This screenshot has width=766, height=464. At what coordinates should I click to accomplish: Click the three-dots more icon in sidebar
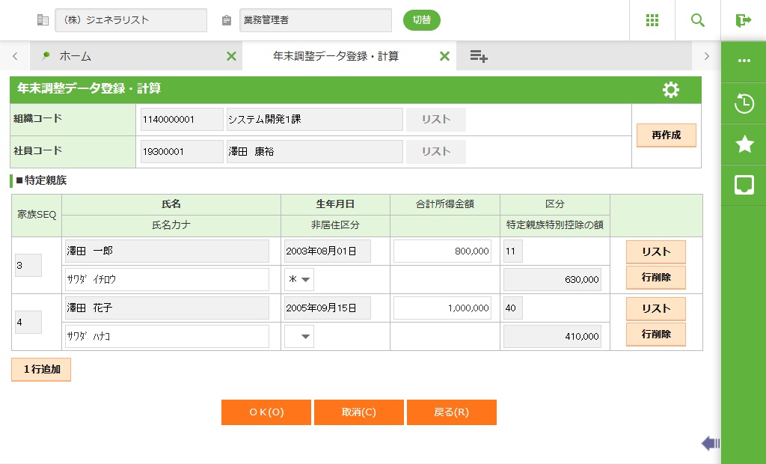tap(744, 61)
